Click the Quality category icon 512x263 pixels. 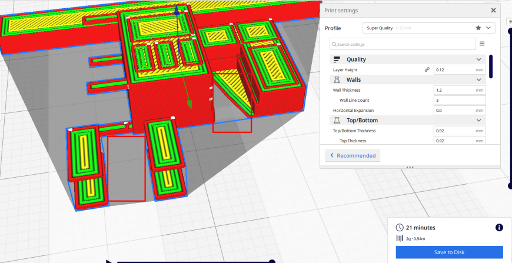pyautogui.click(x=337, y=59)
